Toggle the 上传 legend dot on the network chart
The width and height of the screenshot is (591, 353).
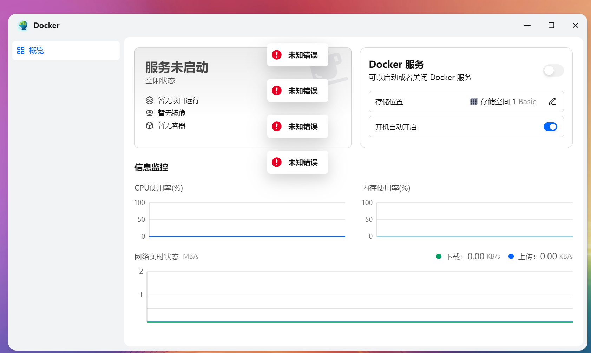click(511, 256)
